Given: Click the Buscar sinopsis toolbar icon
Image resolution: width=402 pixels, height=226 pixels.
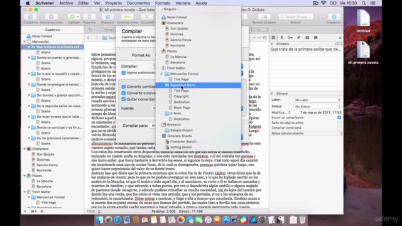Looking at the screenshot, I should click(x=264, y=17).
